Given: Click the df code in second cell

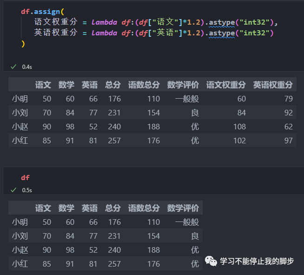Looking at the screenshot, I should (25, 178).
